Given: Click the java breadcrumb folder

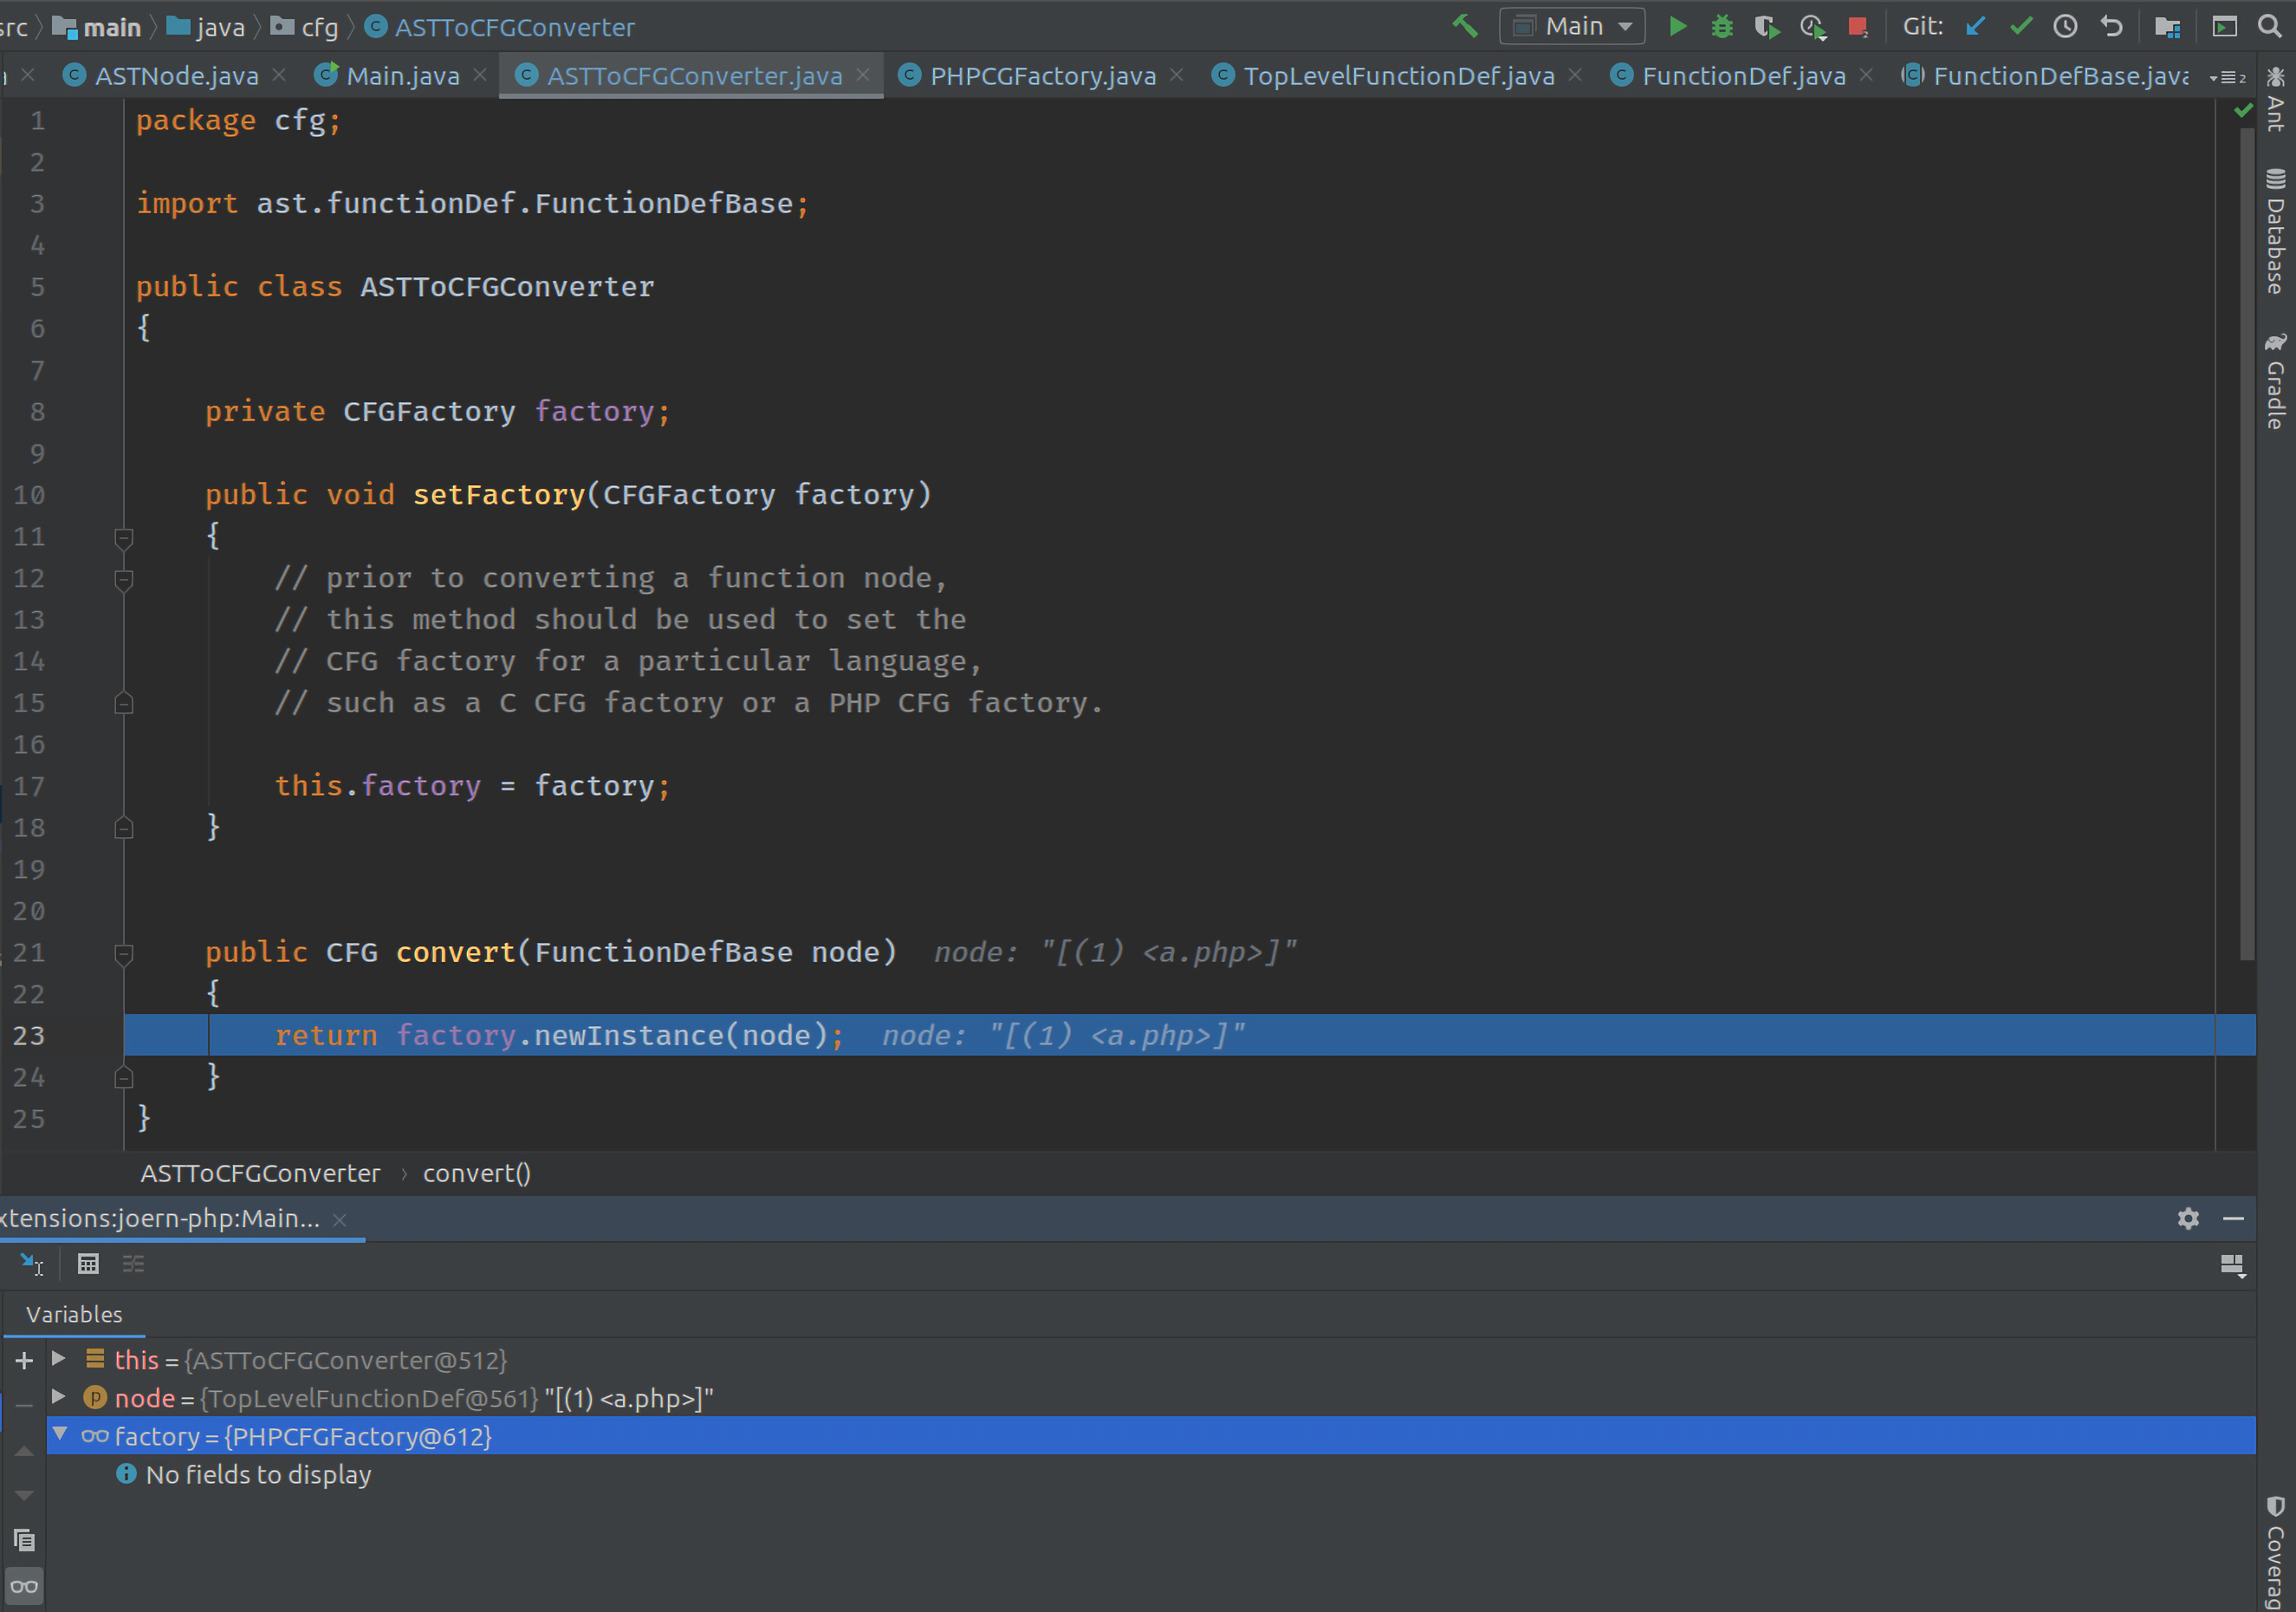Looking at the screenshot, I should click(206, 27).
